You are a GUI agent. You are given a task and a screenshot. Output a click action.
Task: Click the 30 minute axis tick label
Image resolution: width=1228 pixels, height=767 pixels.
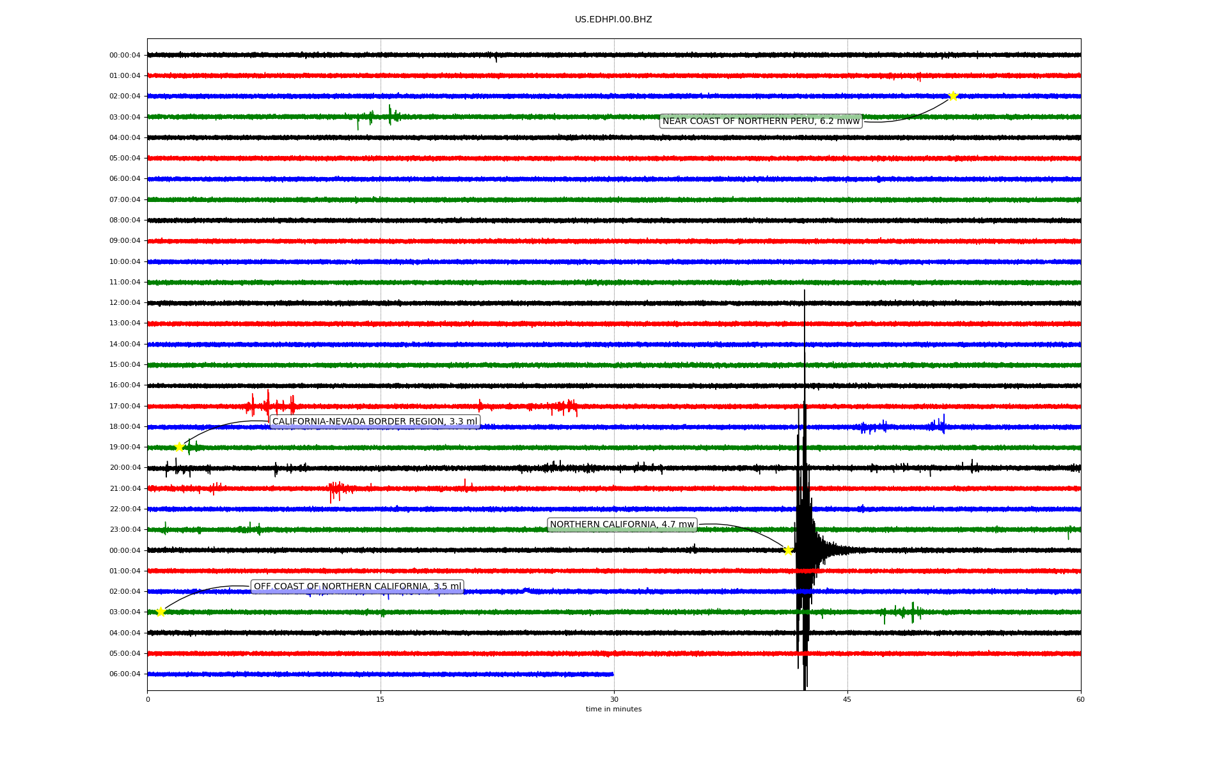(x=614, y=699)
